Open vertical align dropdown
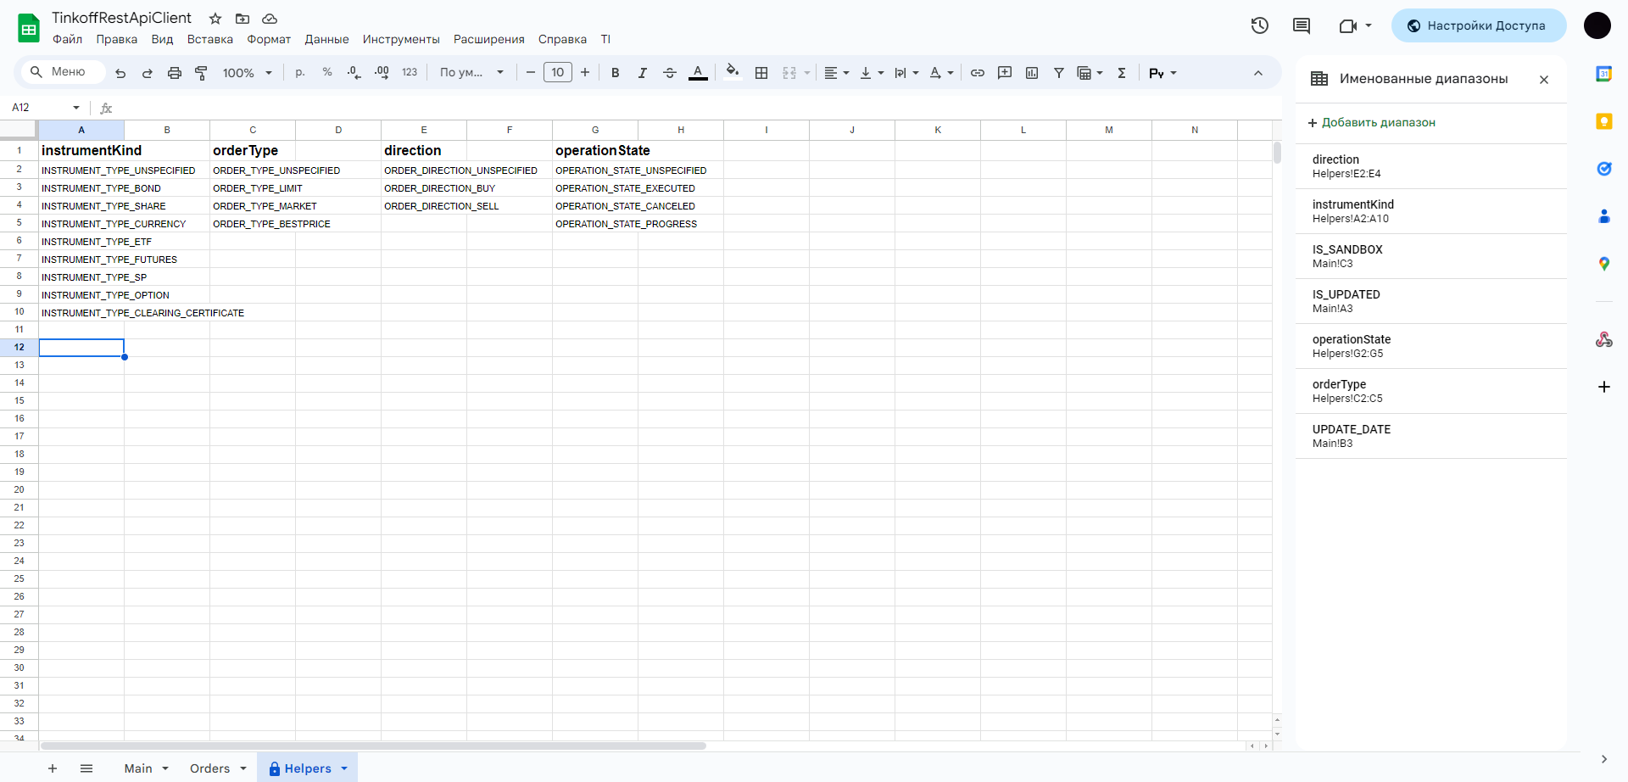1628x782 pixels. coord(872,73)
